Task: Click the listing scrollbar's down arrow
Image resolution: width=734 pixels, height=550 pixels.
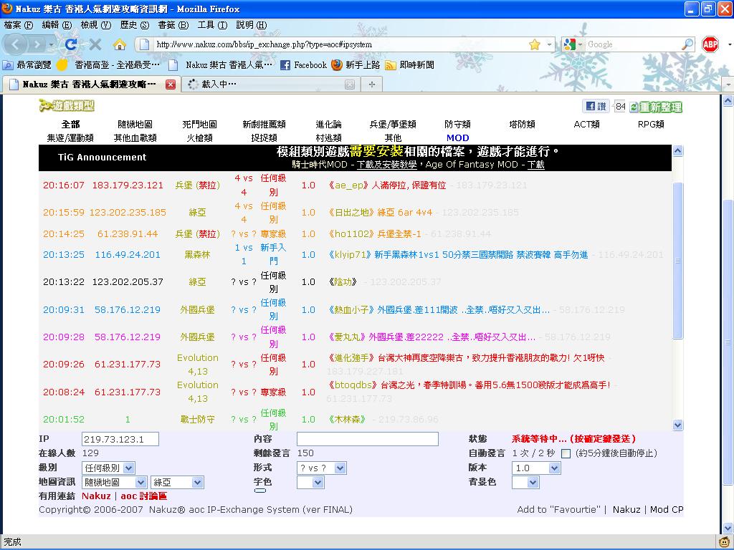Action: (x=678, y=425)
